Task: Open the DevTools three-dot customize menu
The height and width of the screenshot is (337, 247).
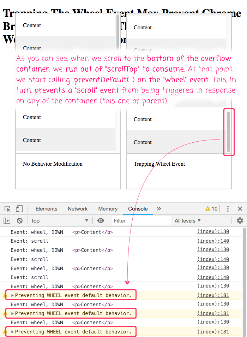Action: point(228,209)
